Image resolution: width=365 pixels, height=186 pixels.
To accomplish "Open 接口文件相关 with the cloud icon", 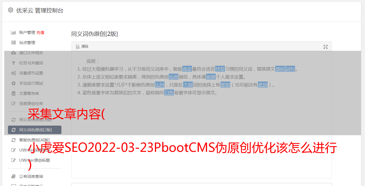I will [31, 53].
